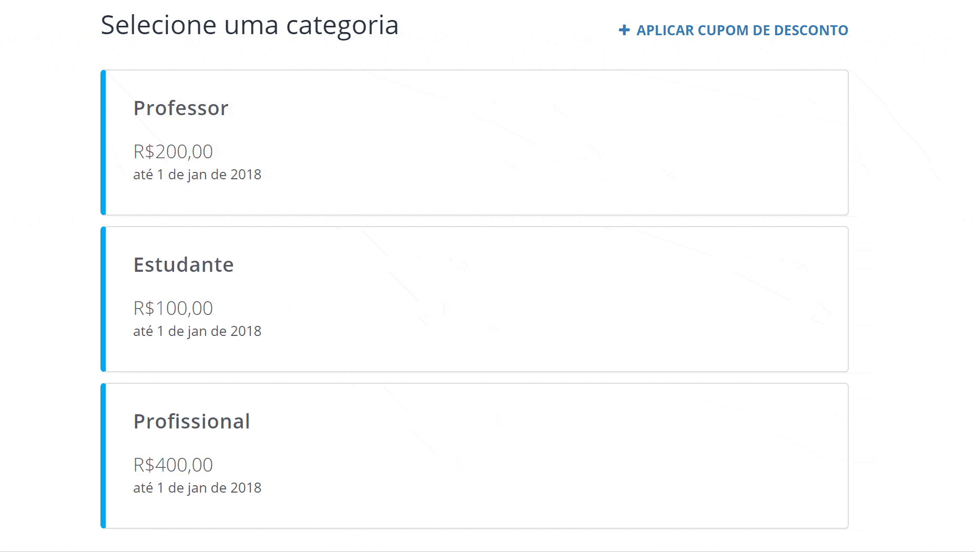Click the R$200,00 price under Professor
The height and width of the screenshot is (552, 975).
174,151
